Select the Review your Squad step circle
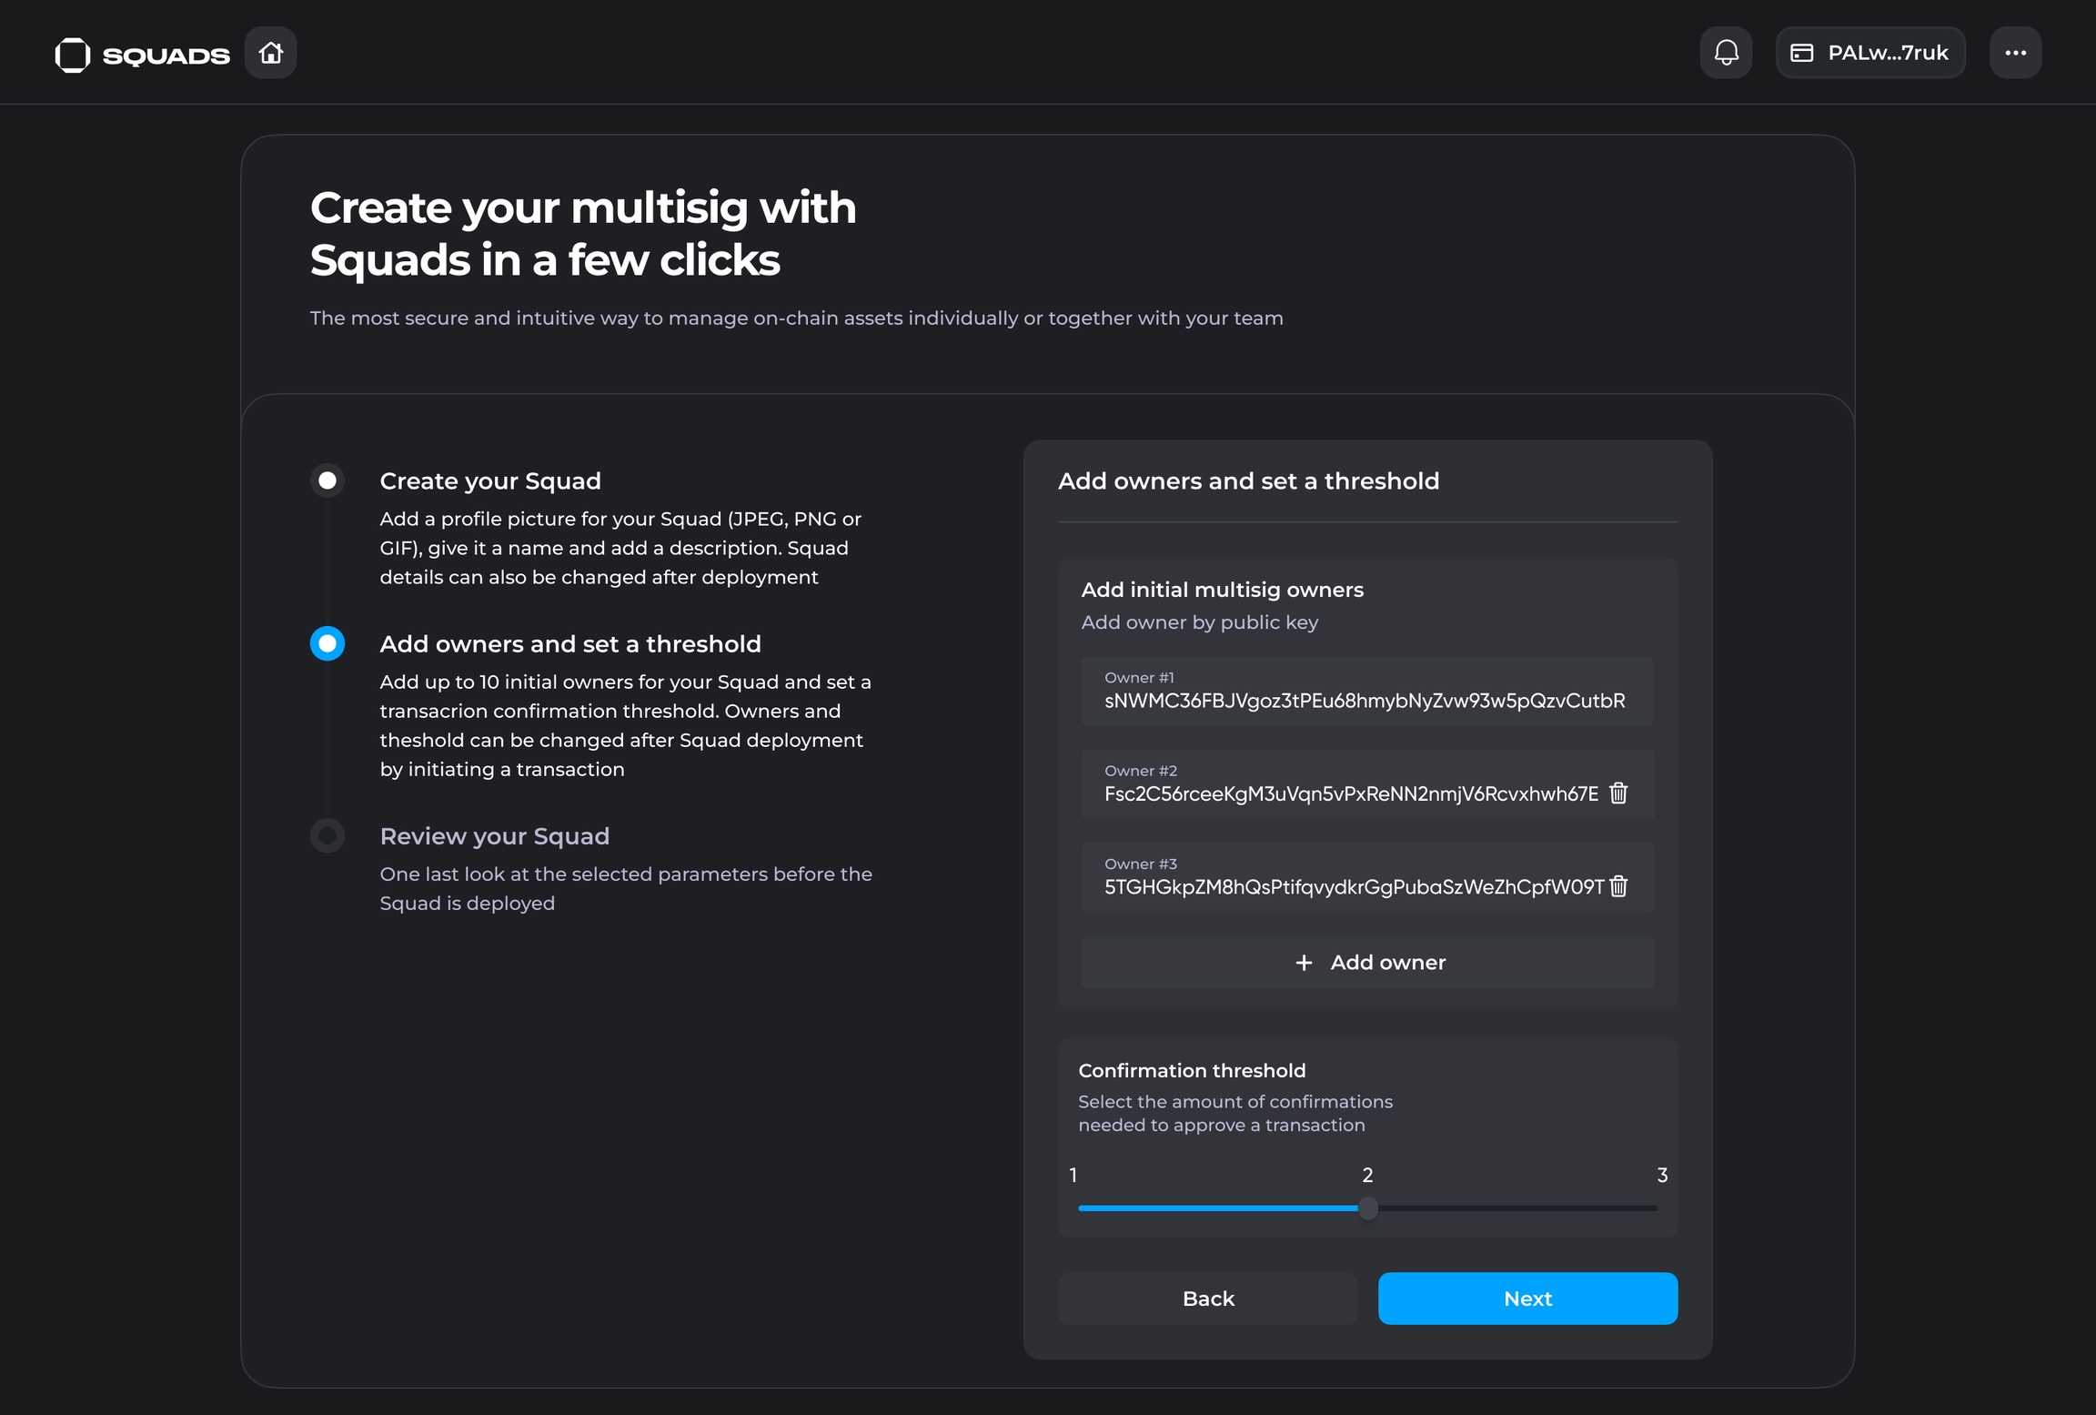2096x1415 pixels. (x=327, y=835)
